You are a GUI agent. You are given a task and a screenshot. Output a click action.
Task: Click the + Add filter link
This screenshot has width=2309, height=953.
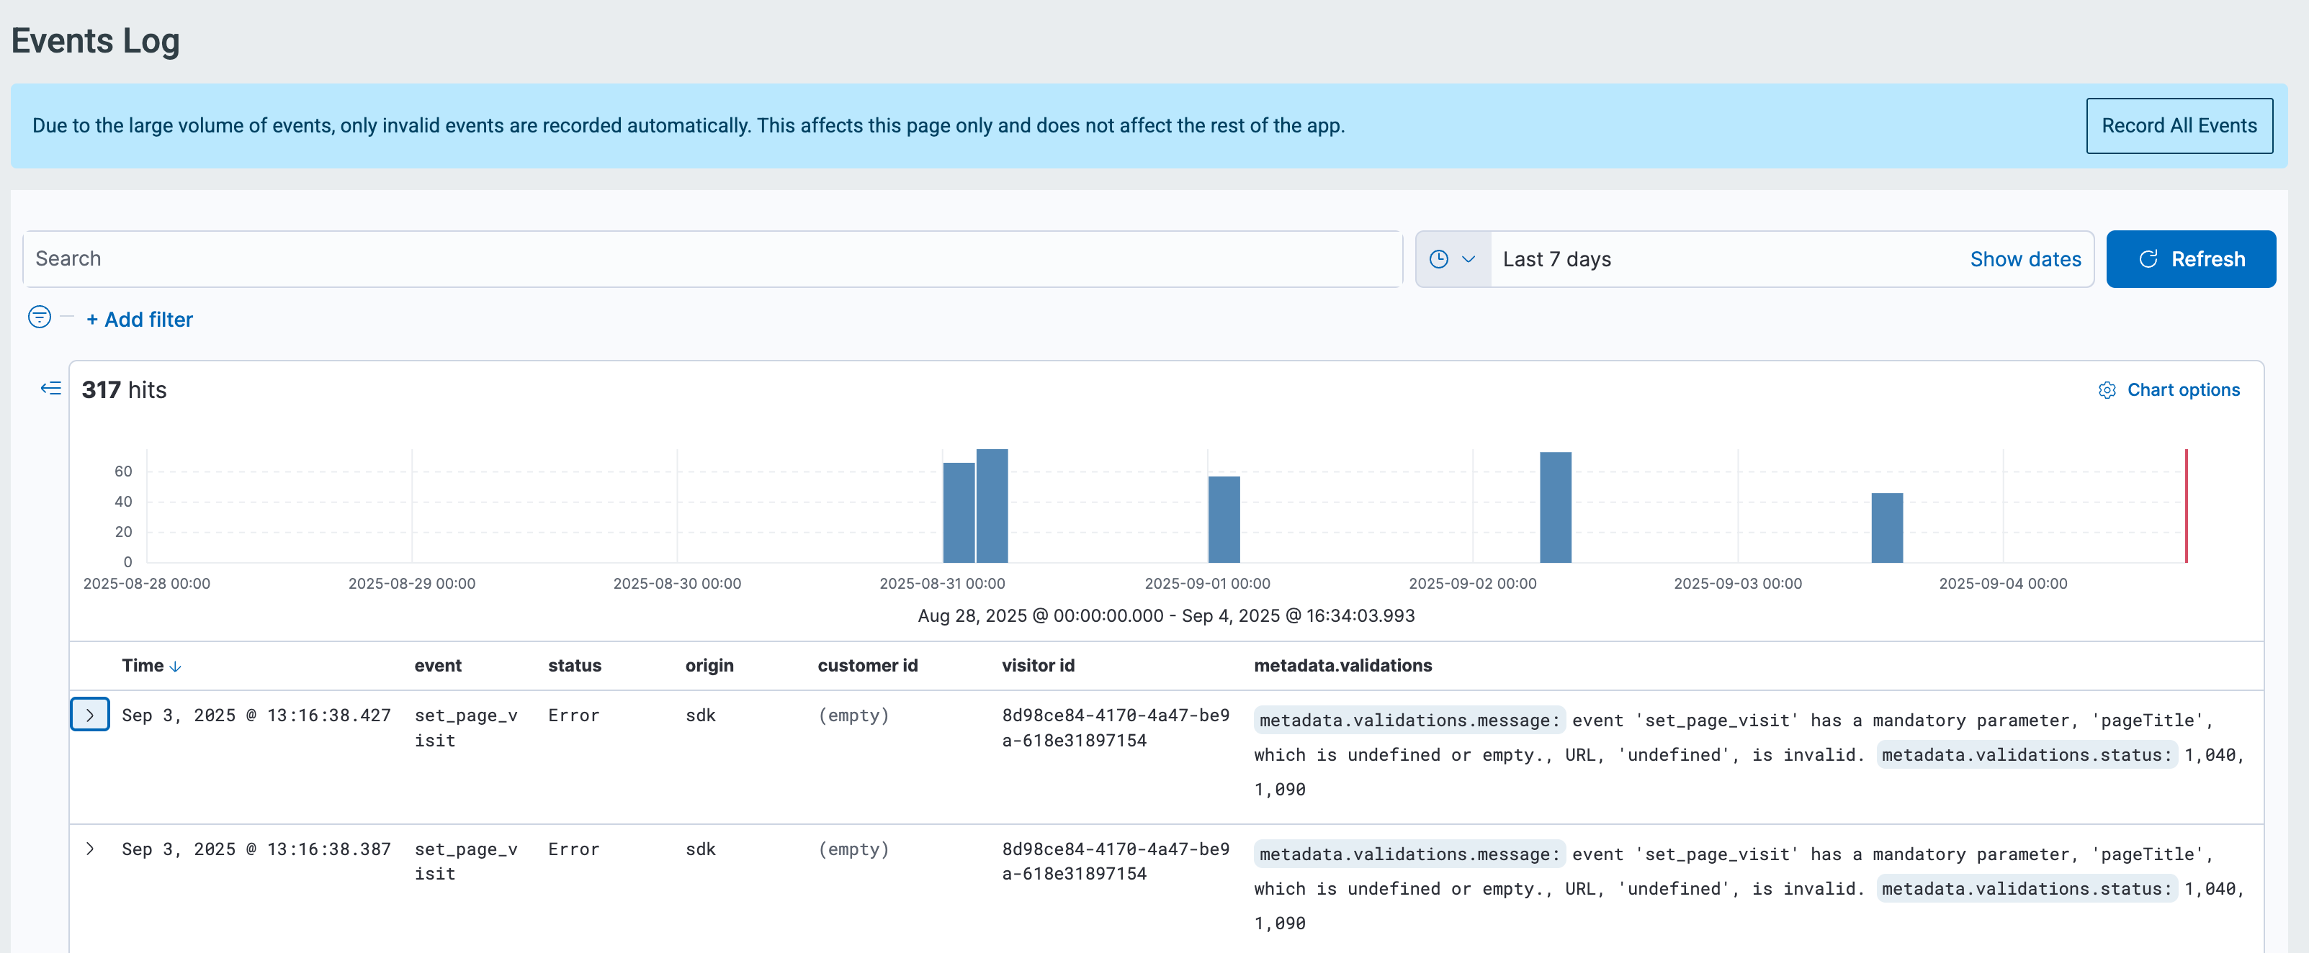coord(140,320)
